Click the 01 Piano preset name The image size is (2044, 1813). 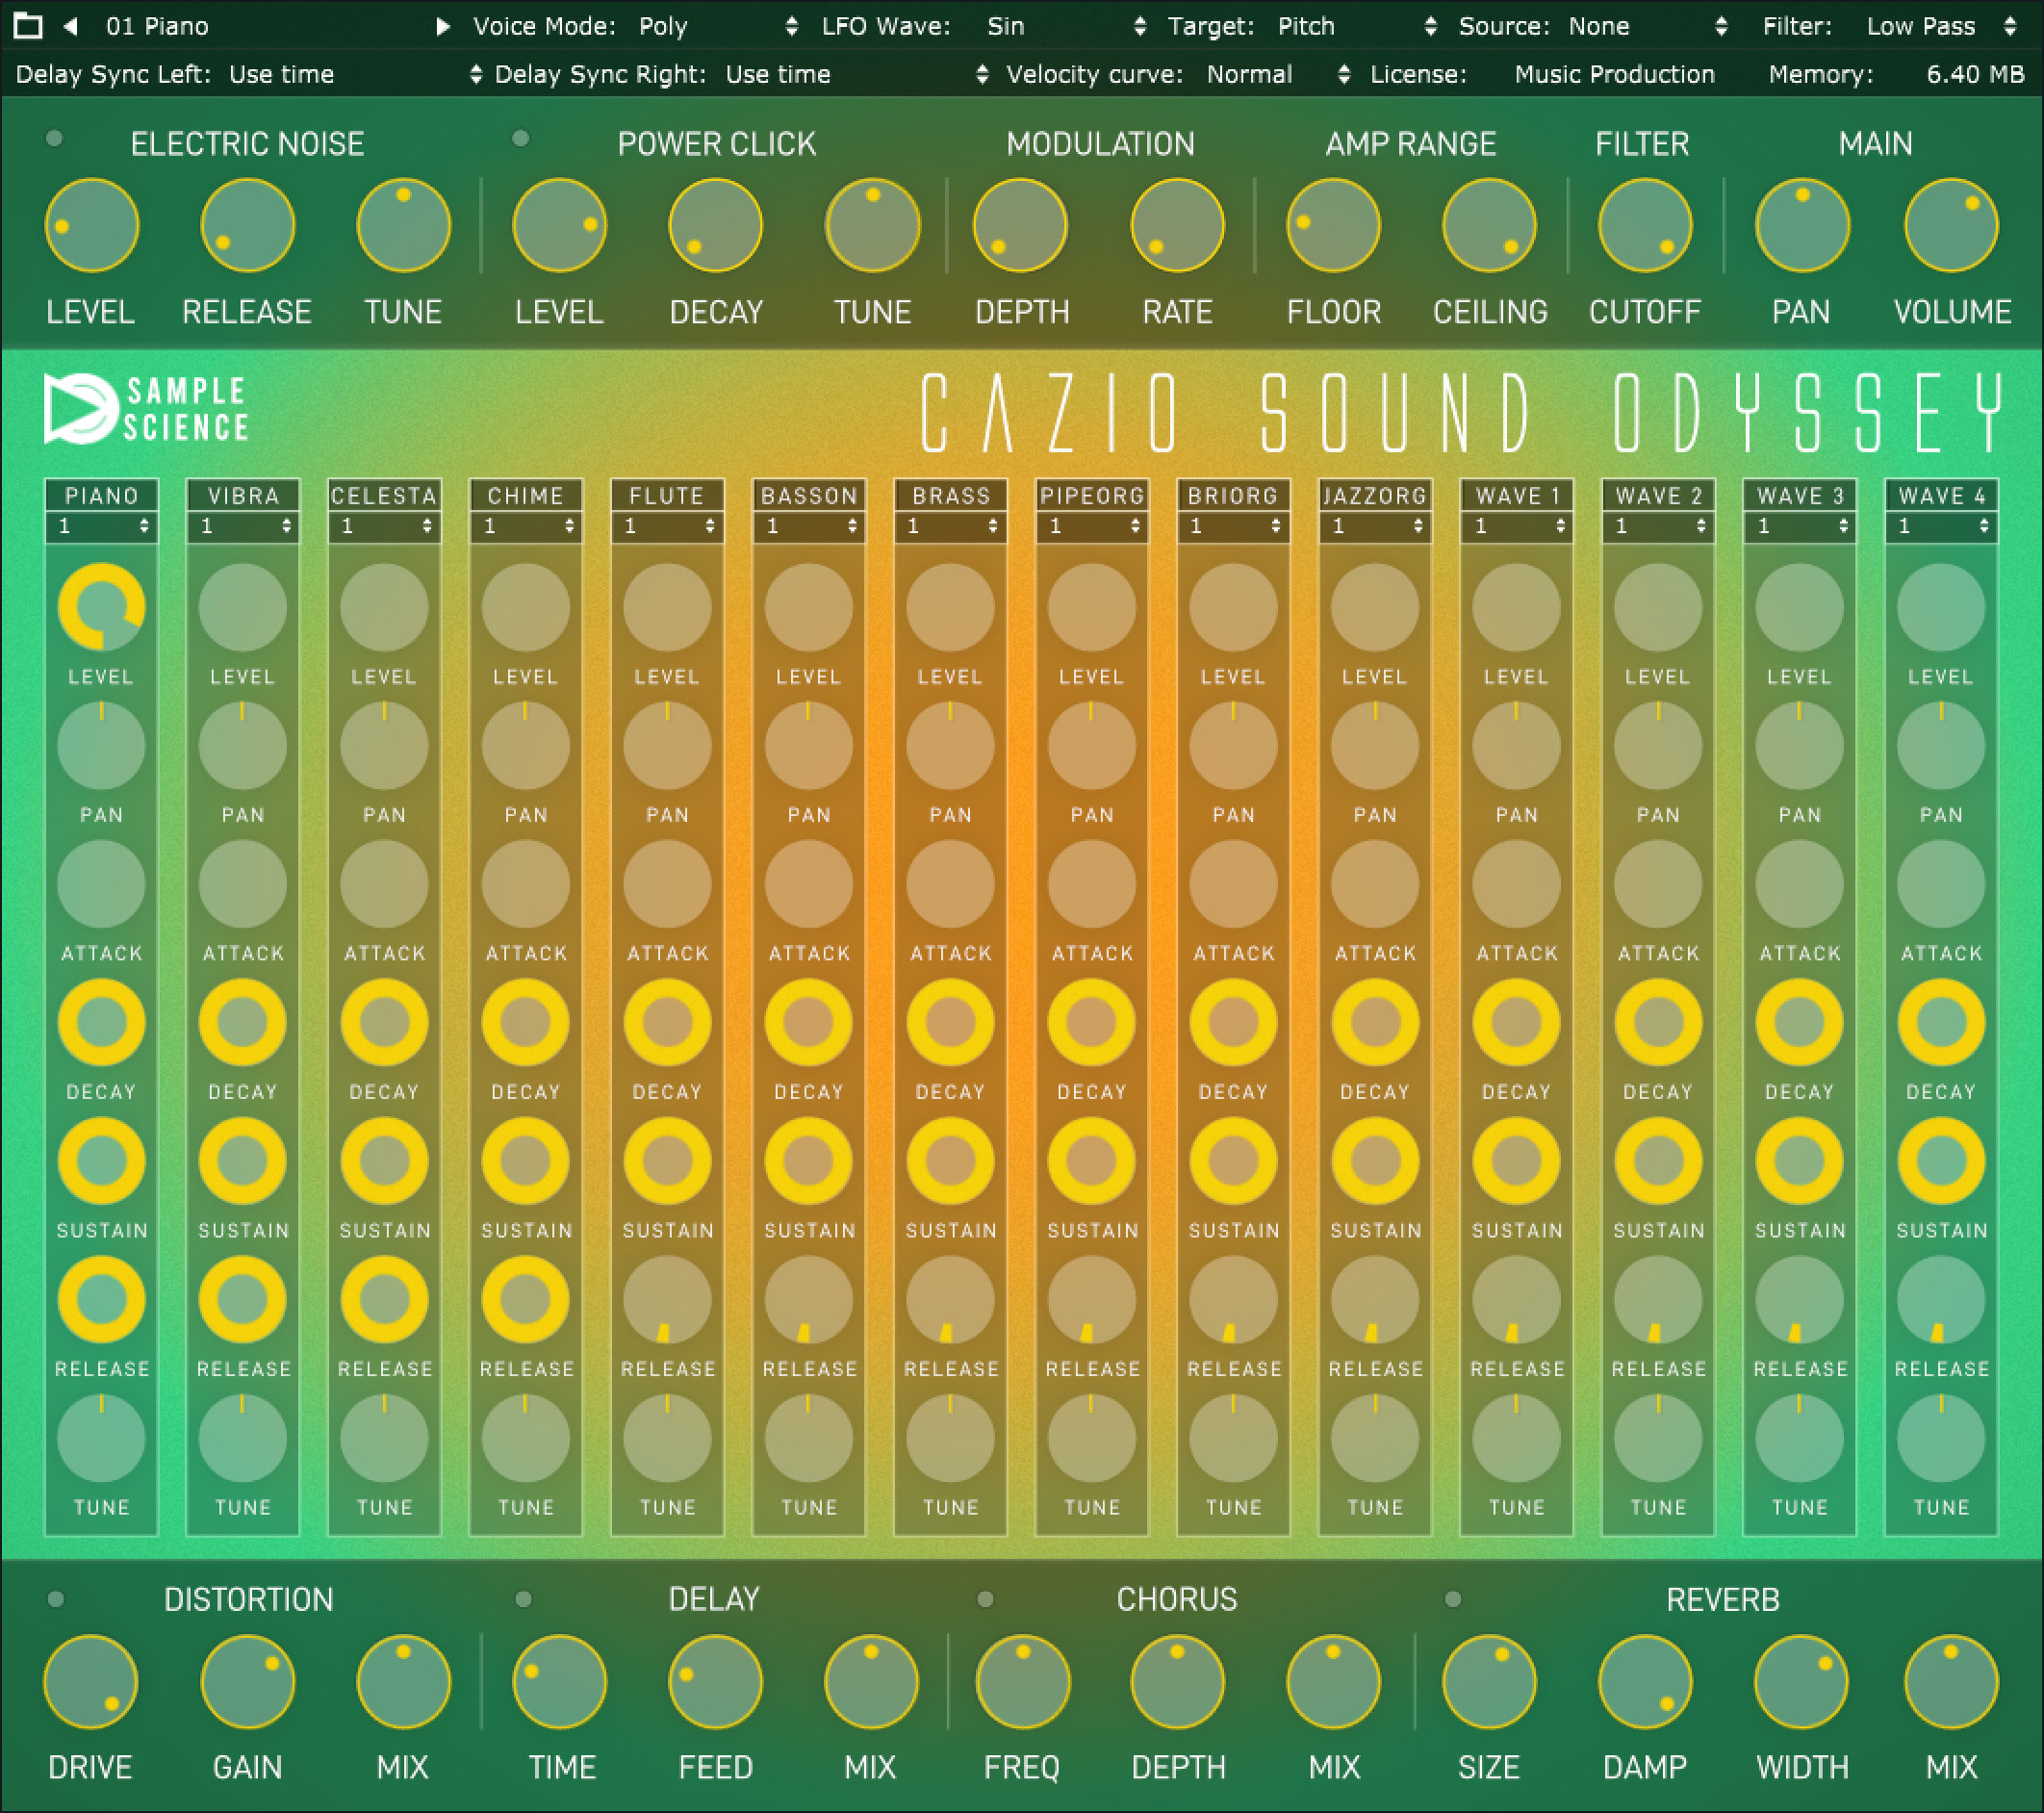point(158,26)
